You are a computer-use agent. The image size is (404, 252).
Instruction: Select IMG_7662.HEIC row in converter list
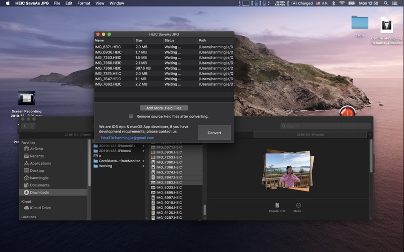tap(164, 84)
